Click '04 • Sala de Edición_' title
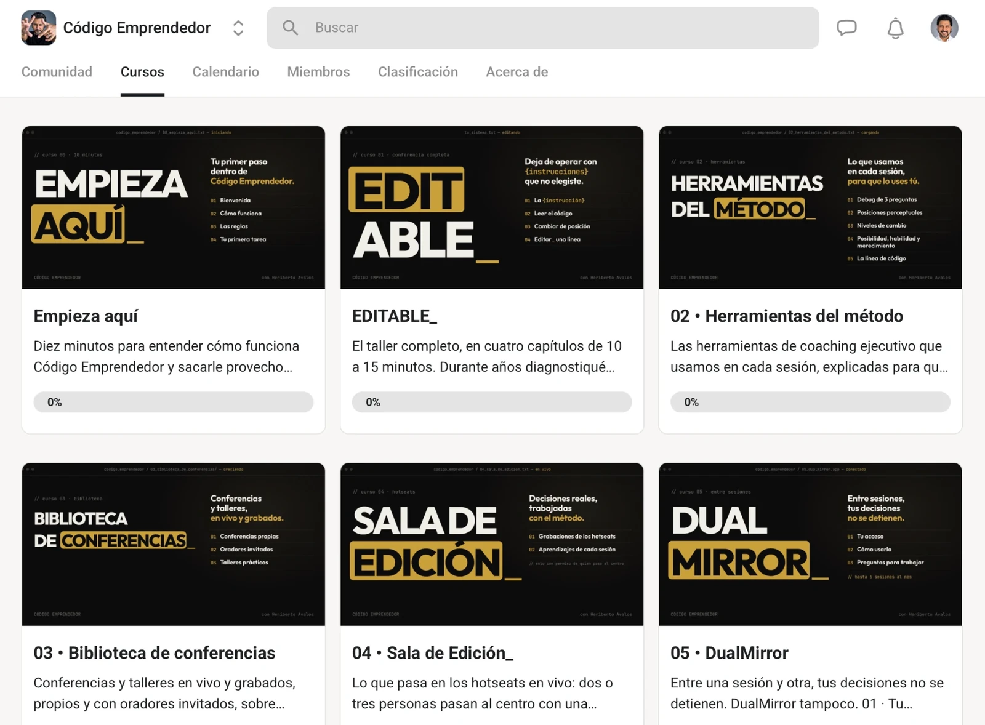This screenshot has height=725, width=985. [x=433, y=653]
